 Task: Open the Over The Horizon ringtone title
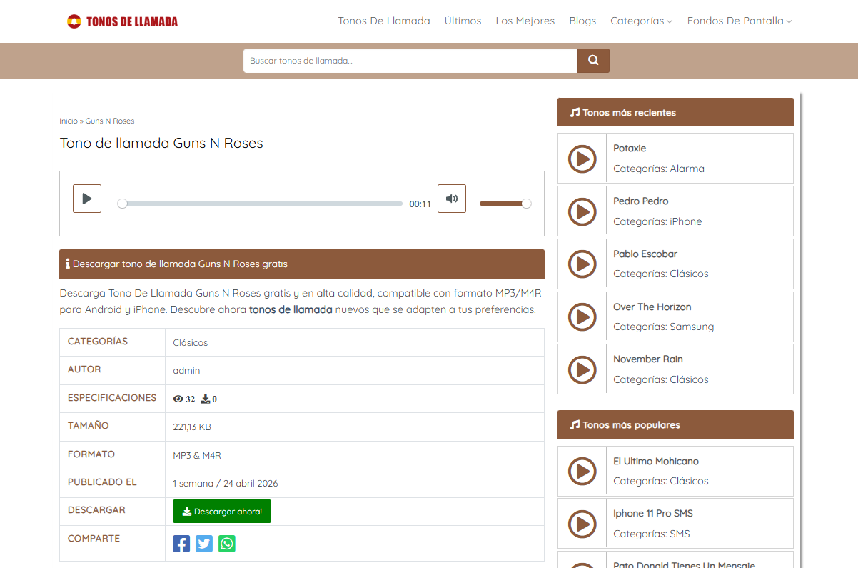652,307
